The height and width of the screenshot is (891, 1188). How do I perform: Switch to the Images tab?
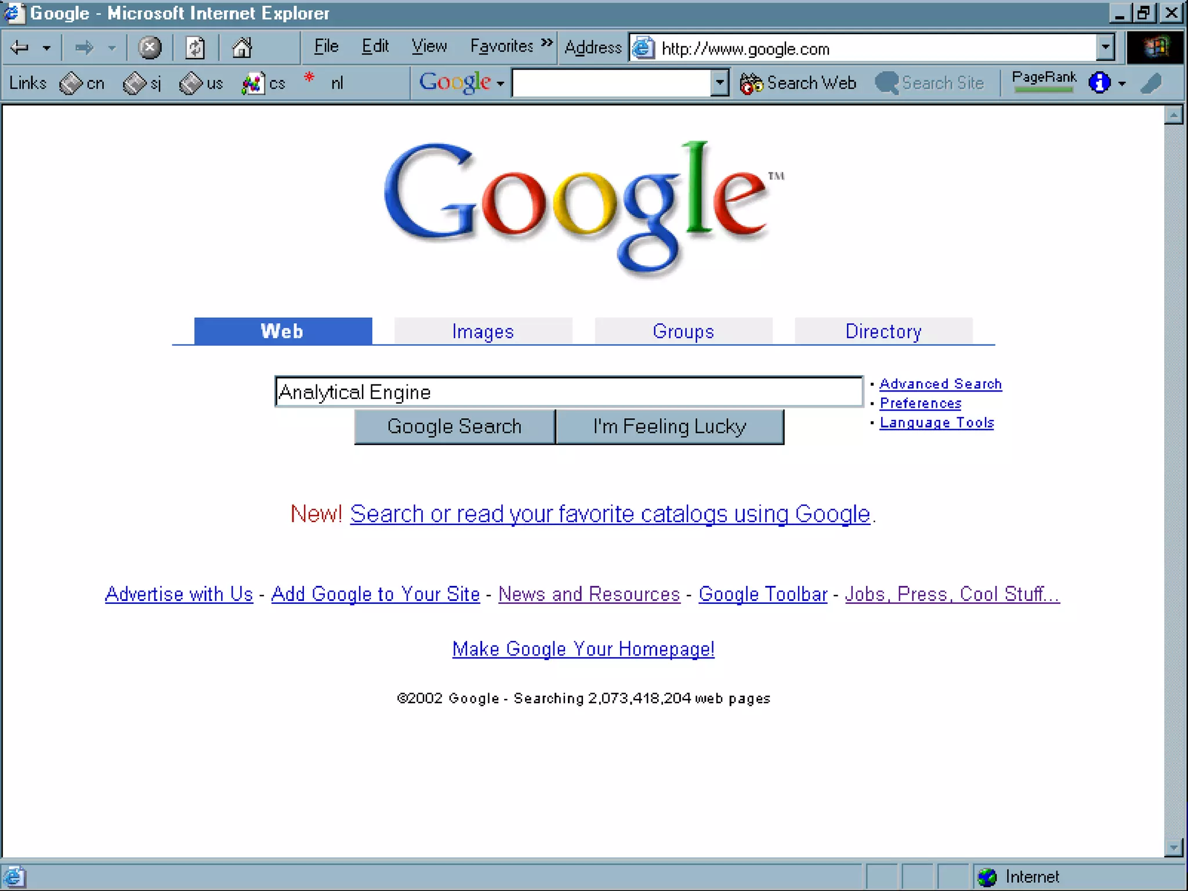click(483, 331)
